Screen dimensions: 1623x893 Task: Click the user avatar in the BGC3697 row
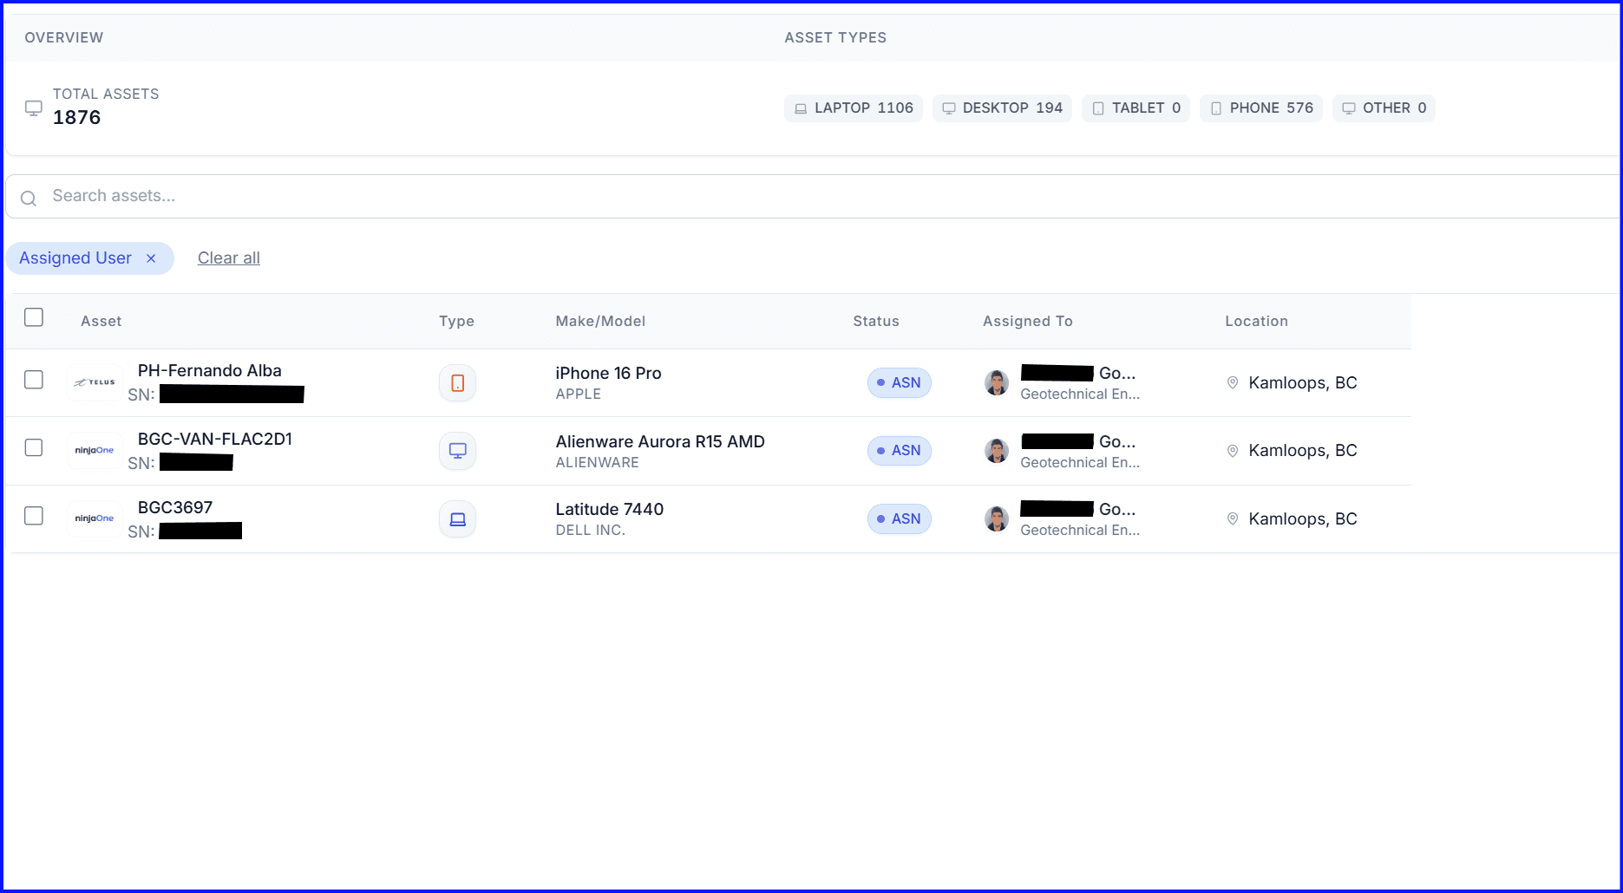[x=997, y=519]
